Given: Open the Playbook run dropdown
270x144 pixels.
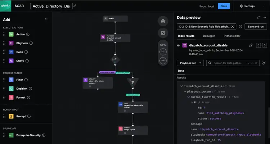Looking at the screenshot, I should (191, 63).
